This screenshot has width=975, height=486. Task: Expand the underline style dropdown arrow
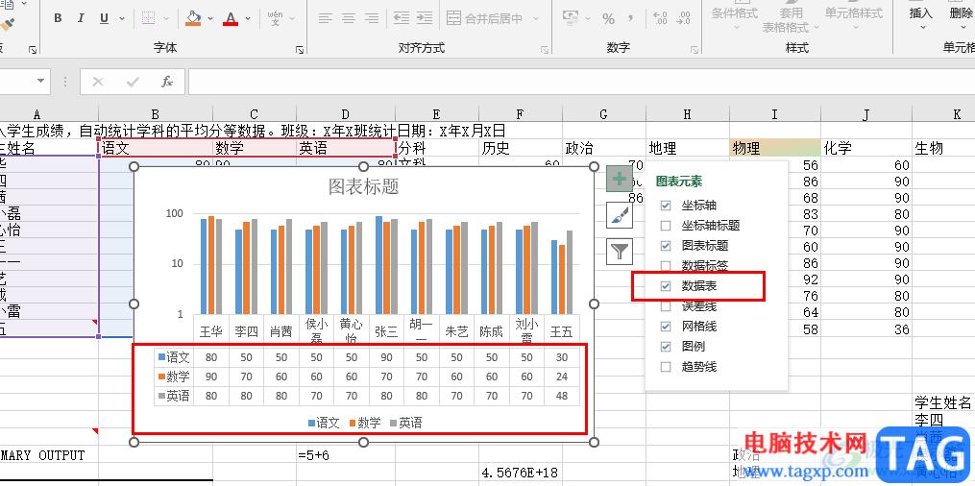122,18
